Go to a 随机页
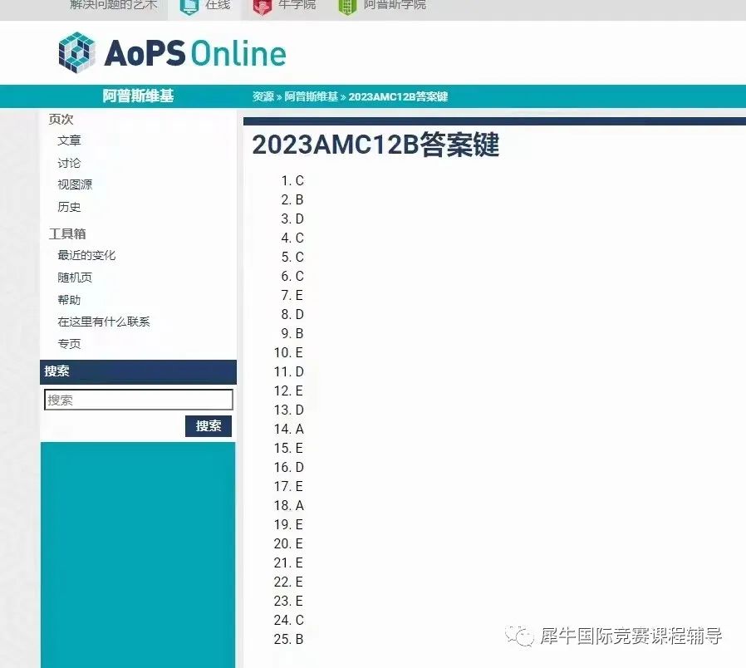The image size is (746, 668). (x=75, y=278)
